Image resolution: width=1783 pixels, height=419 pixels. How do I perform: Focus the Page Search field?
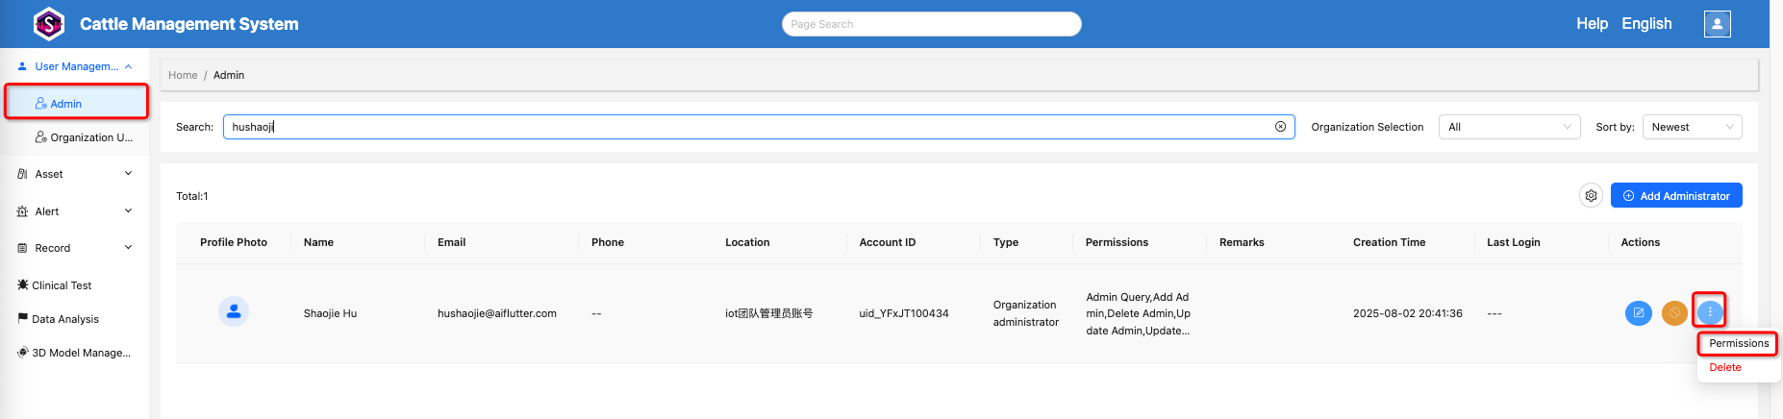pyautogui.click(x=931, y=24)
